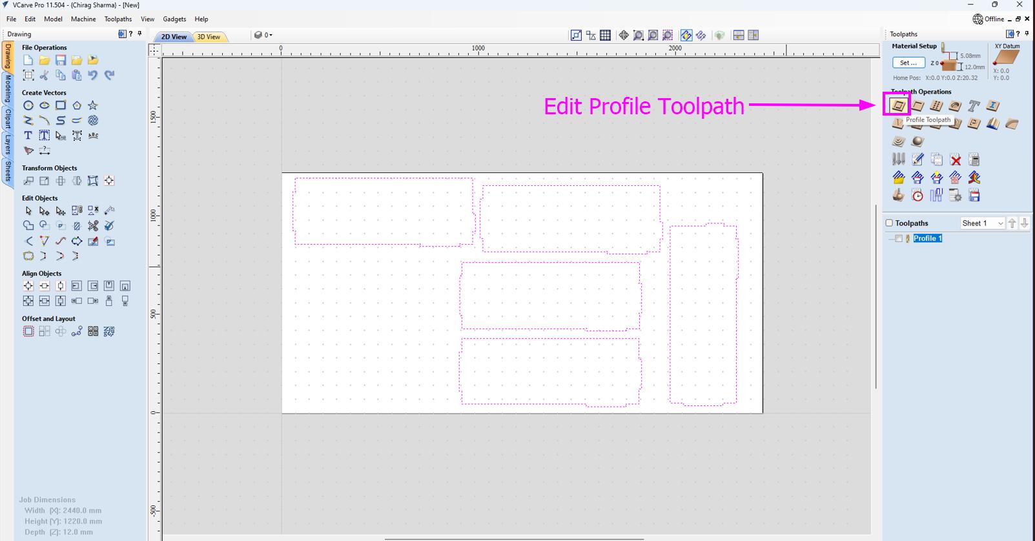Expand the layer dropdown showing 0
This screenshot has width=1035, height=541.
click(263, 36)
